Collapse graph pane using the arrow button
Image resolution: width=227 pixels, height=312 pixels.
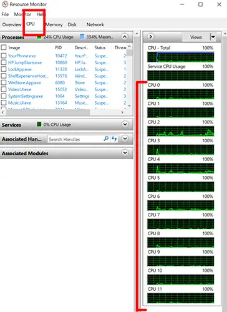(x=150, y=37)
